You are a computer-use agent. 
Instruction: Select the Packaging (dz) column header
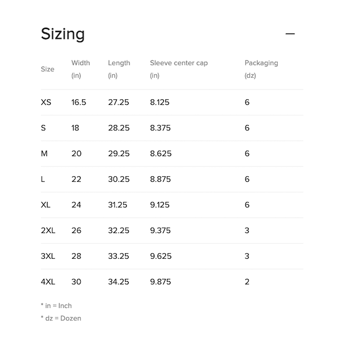point(261,69)
